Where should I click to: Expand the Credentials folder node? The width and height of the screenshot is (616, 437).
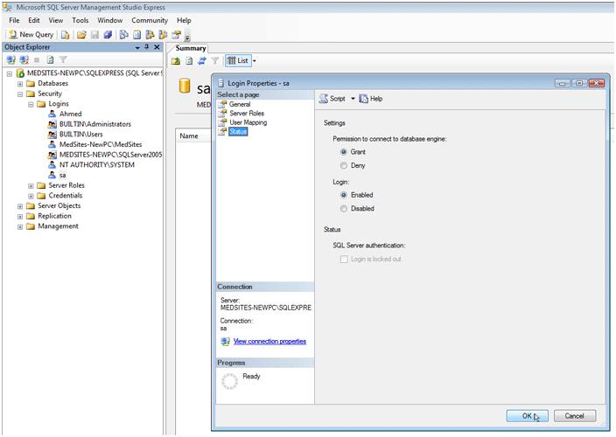coord(31,196)
